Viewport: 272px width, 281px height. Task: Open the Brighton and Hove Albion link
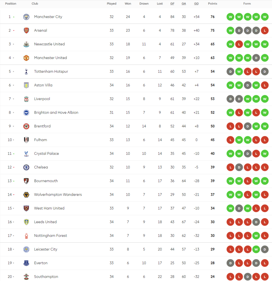[56, 113]
